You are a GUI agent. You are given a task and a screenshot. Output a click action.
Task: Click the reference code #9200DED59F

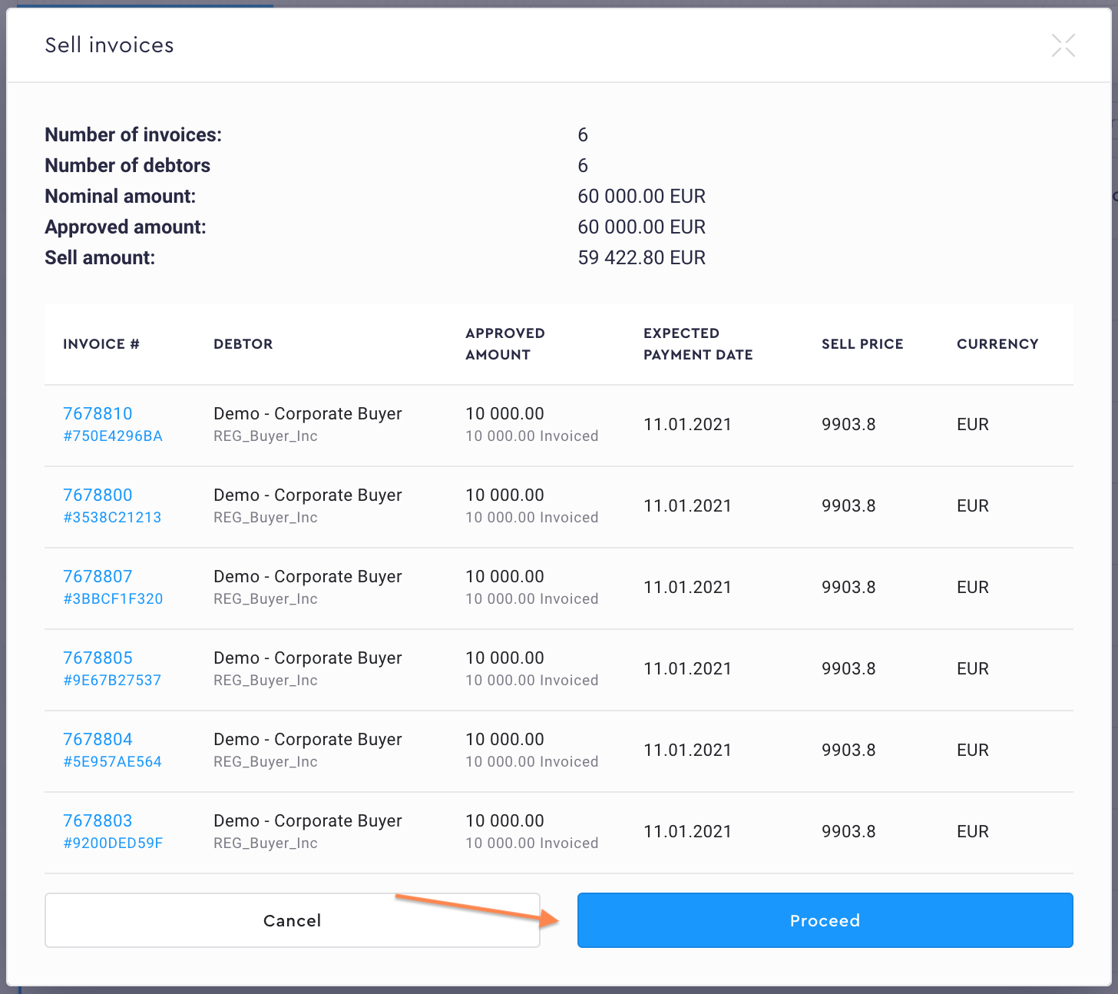pyautogui.click(x=113, y=843)
